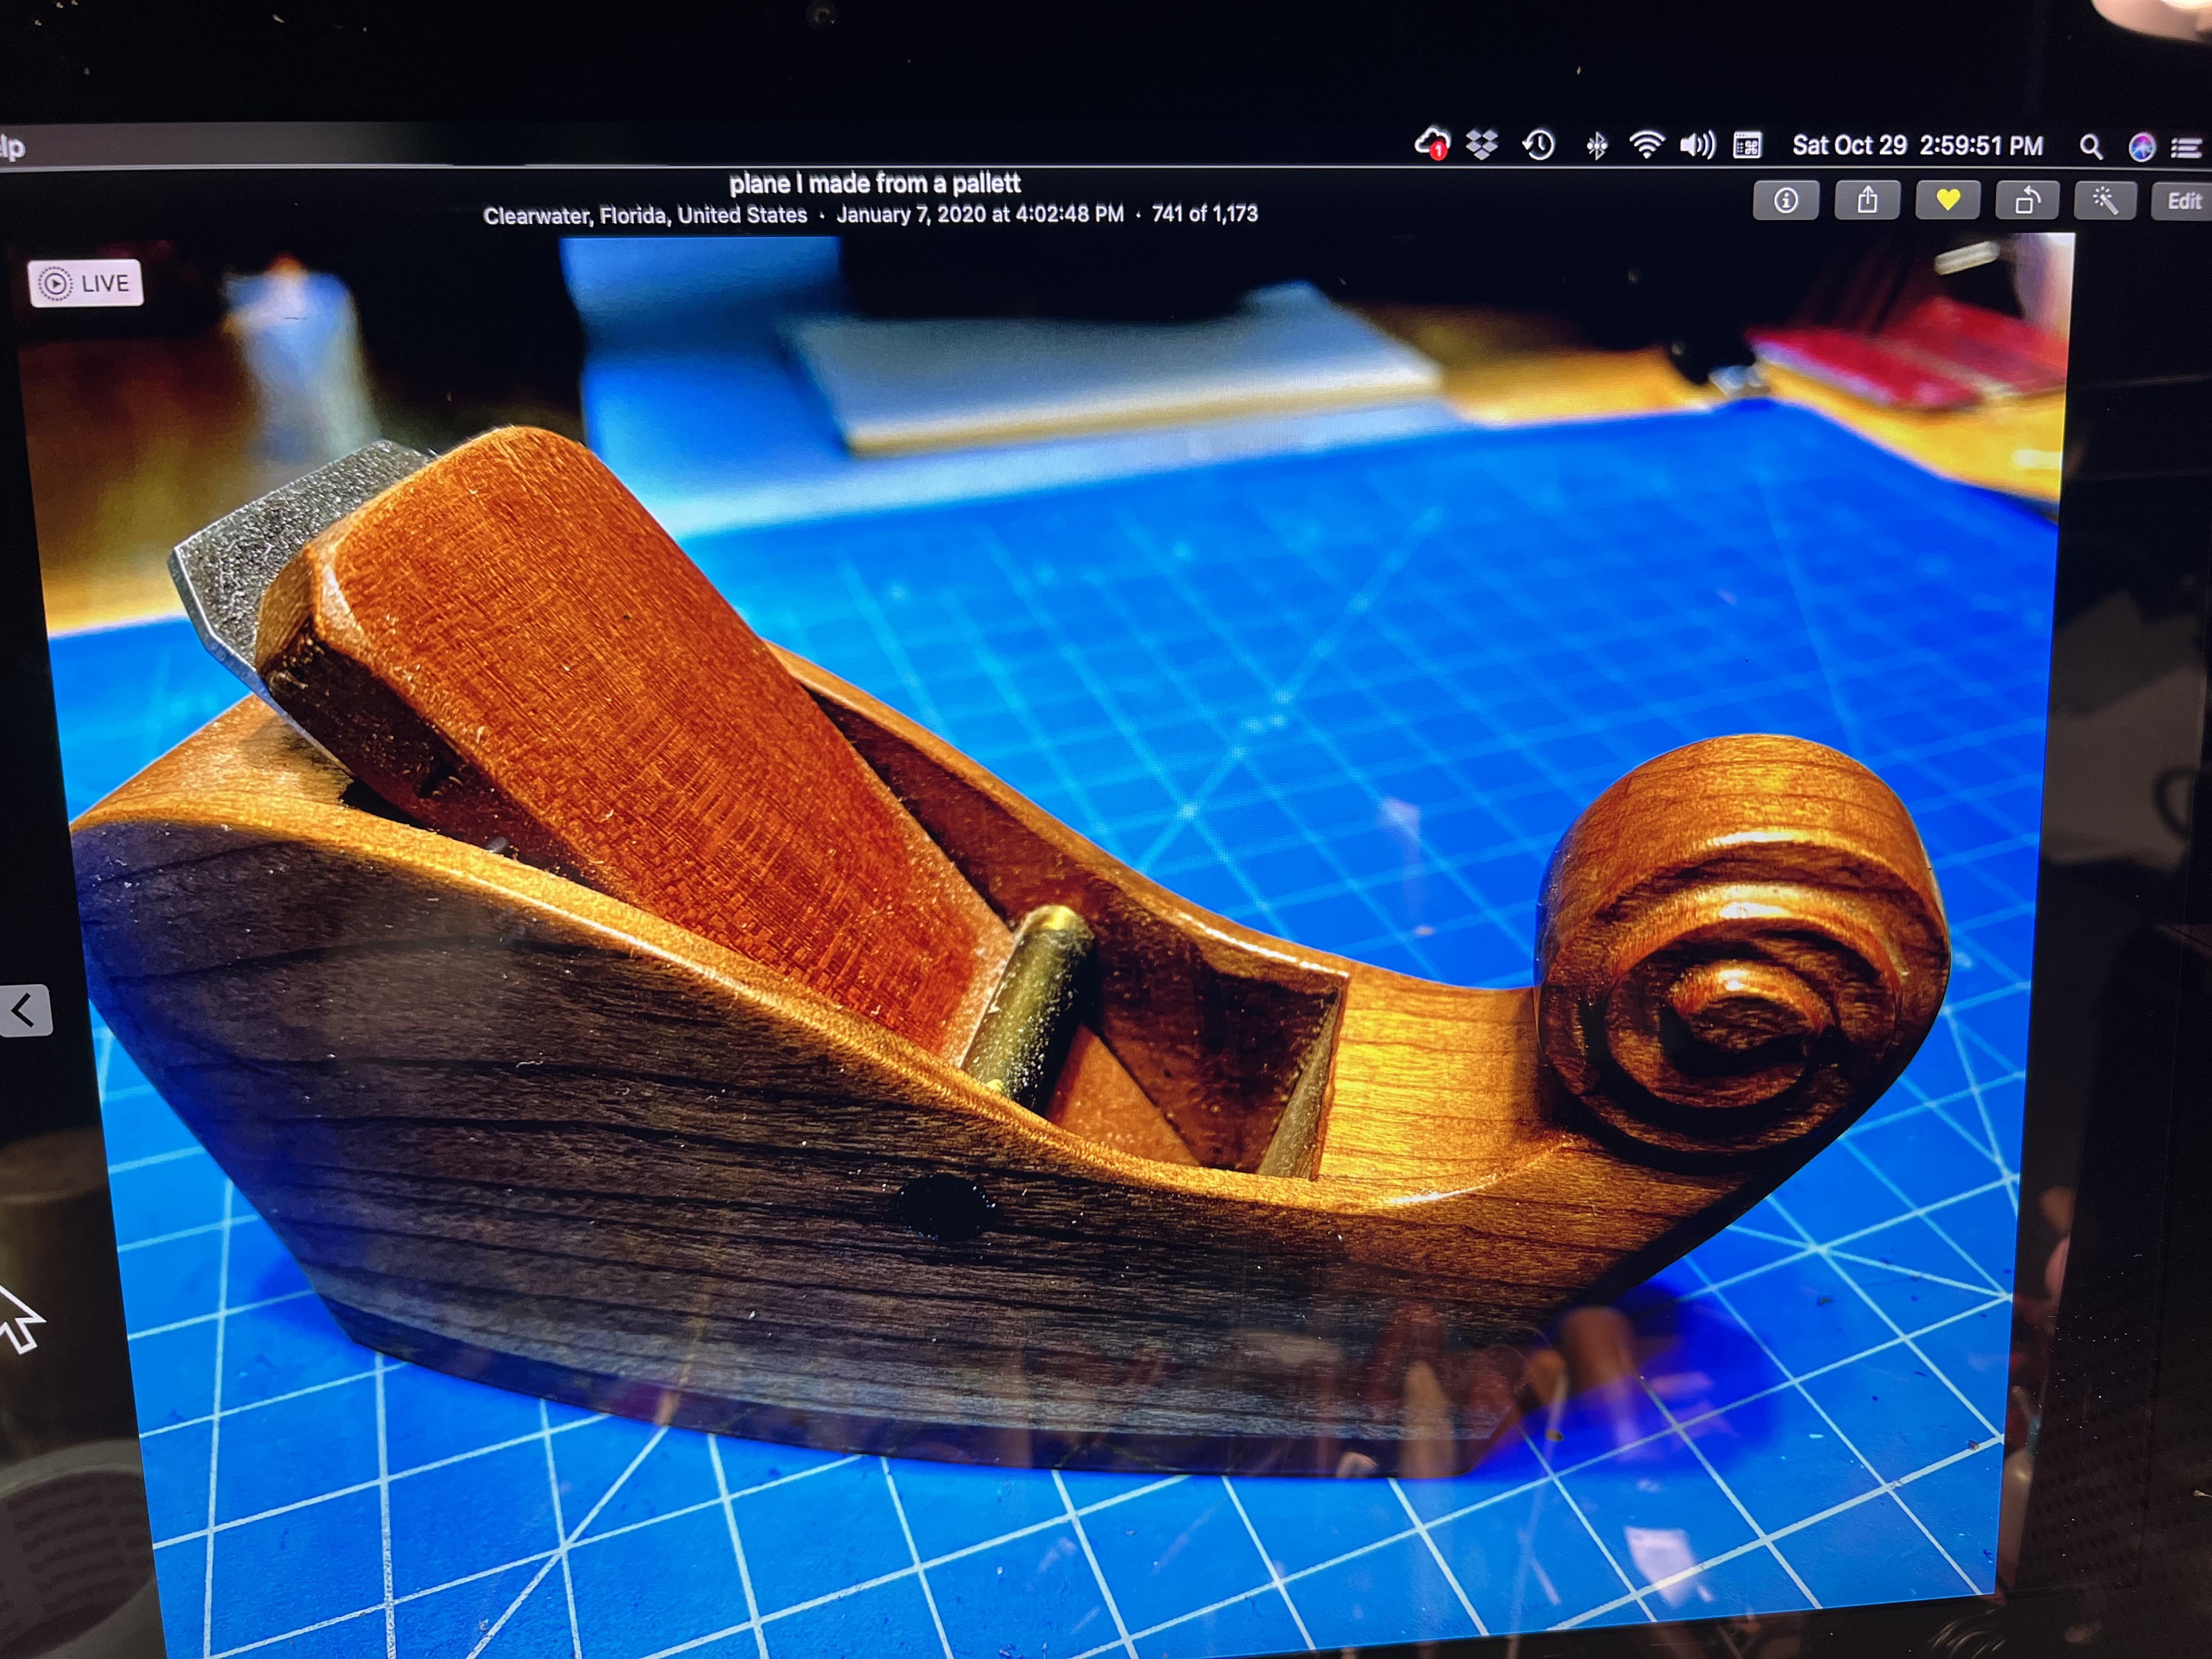Rotate the photo counterclockwise
Screen dimensions: 2212x1659
(2026, 200)
